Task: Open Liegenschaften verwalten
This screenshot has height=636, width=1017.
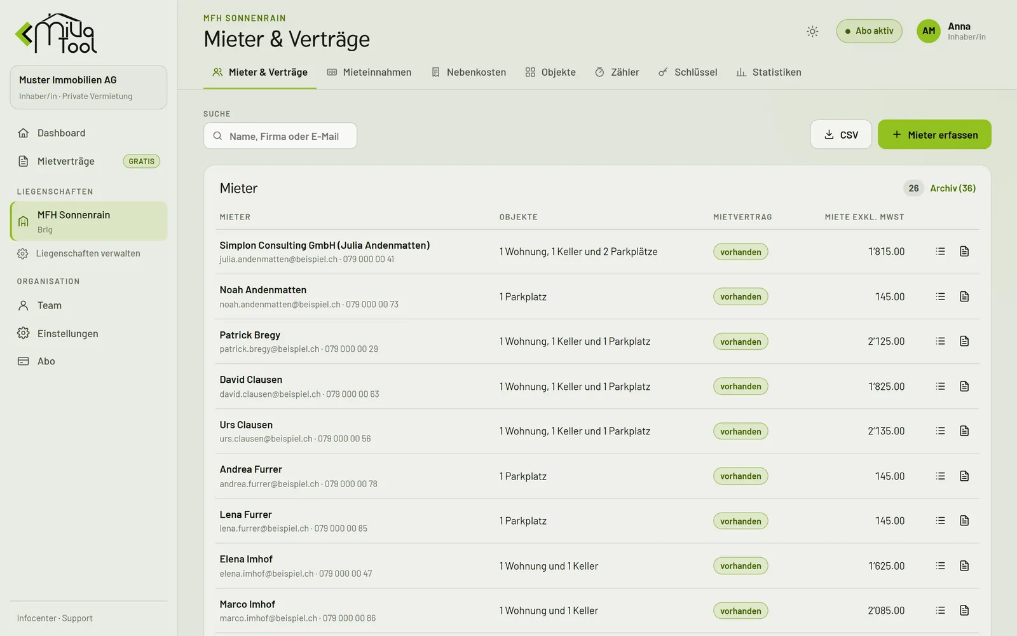Action: (88, 253)
